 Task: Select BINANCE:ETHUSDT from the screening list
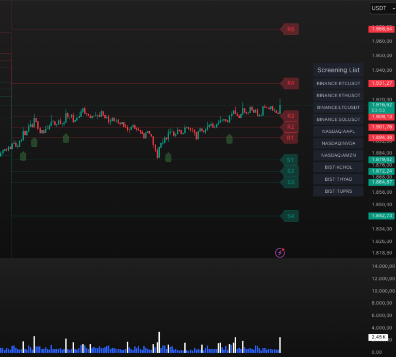[338, 96]
